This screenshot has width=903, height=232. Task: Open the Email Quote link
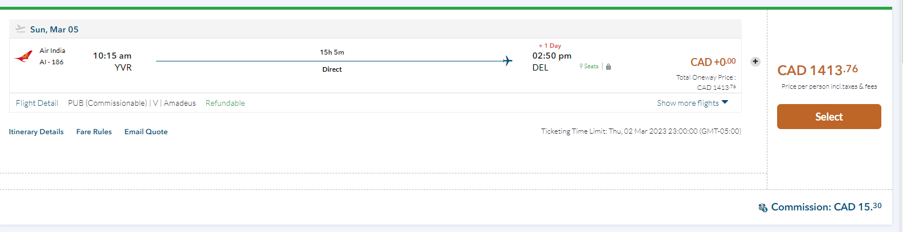point(146,132)
